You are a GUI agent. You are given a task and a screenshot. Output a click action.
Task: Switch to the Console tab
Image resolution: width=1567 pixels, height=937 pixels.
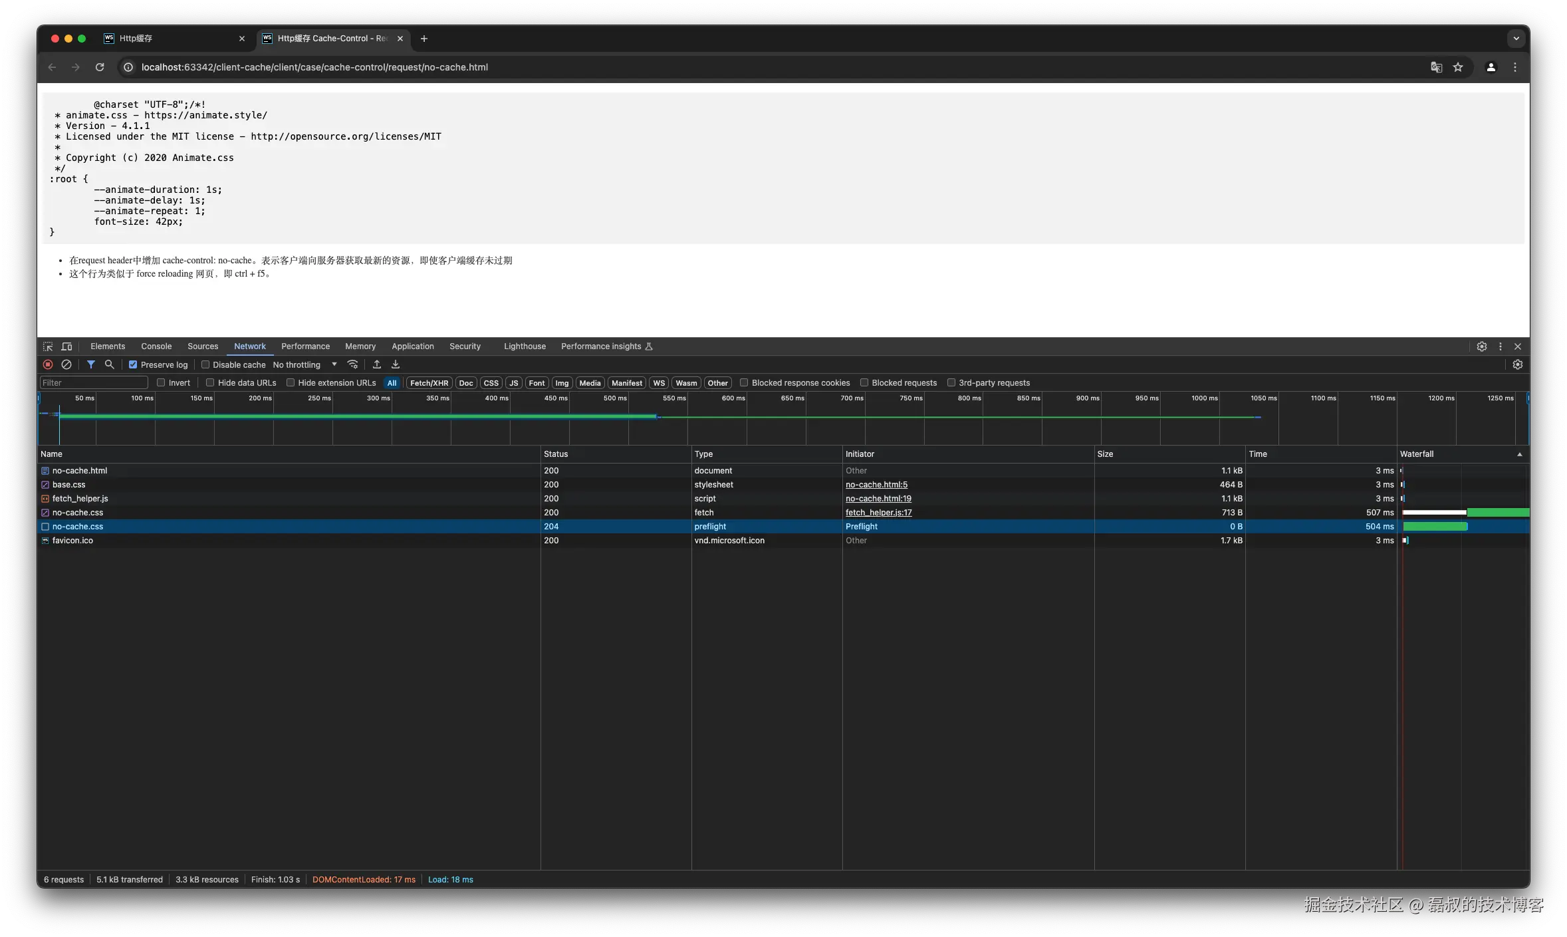click(x=156, y=346)
